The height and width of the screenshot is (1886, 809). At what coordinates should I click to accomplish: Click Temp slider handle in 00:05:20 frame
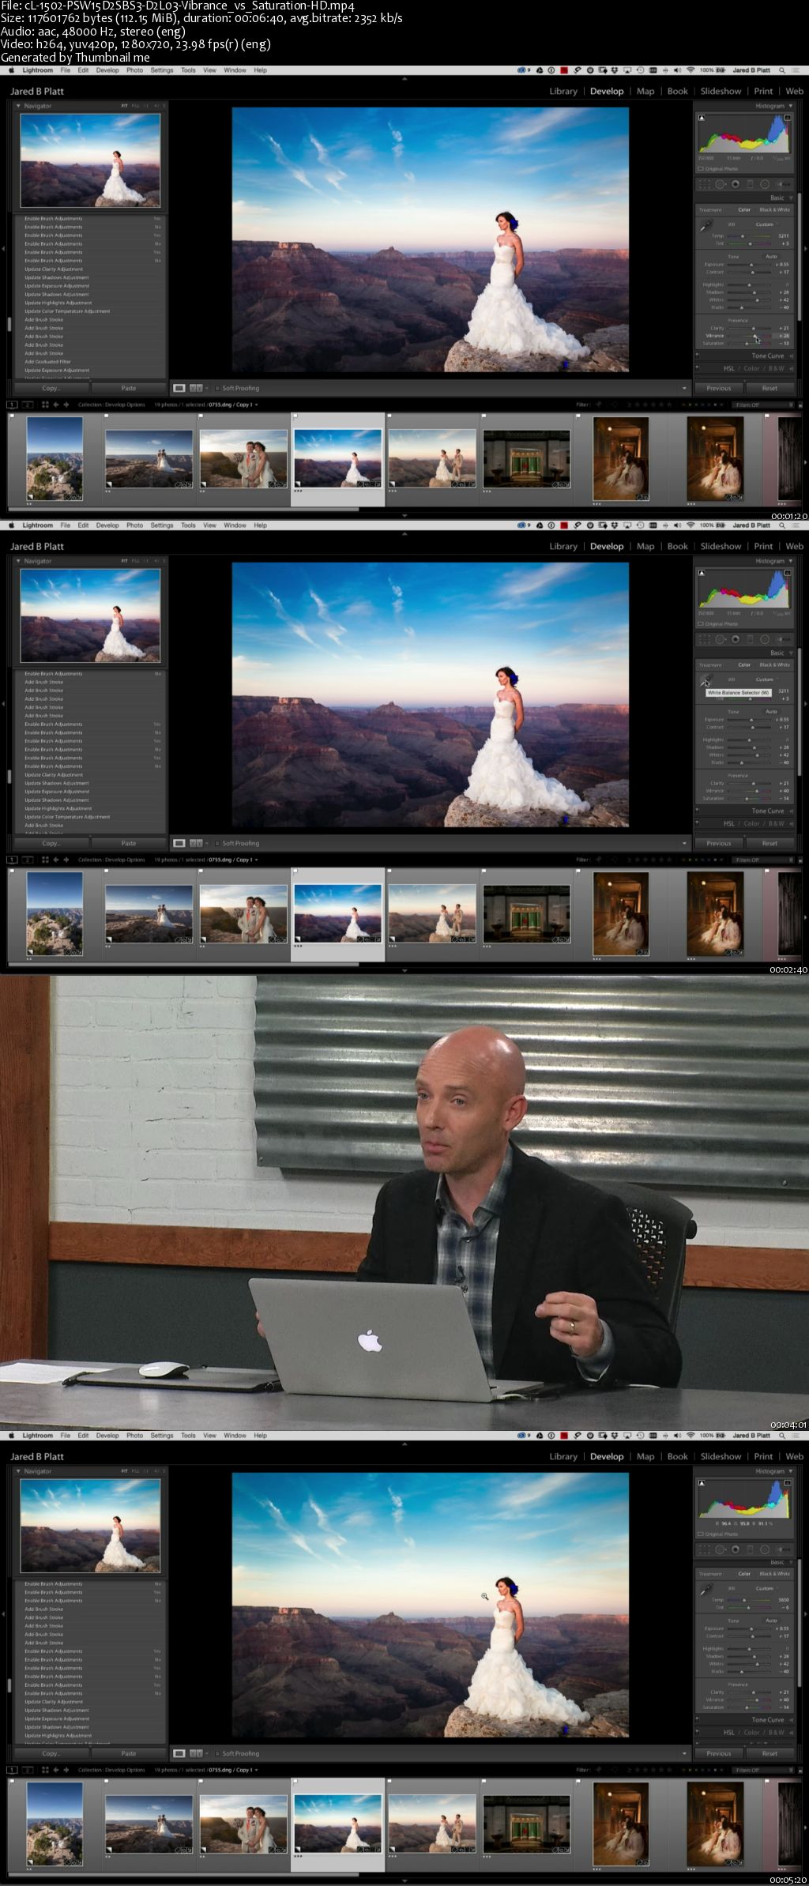(x=744, y=1600)
